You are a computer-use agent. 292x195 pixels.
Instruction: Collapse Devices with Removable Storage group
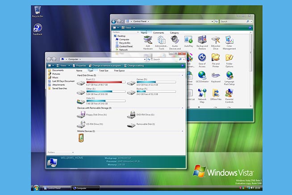[182, 108]
